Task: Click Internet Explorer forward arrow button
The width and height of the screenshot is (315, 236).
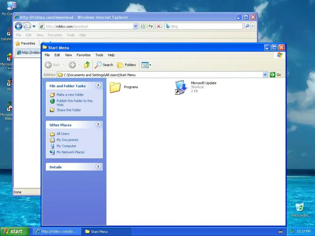Action: (x=27, y=26)
